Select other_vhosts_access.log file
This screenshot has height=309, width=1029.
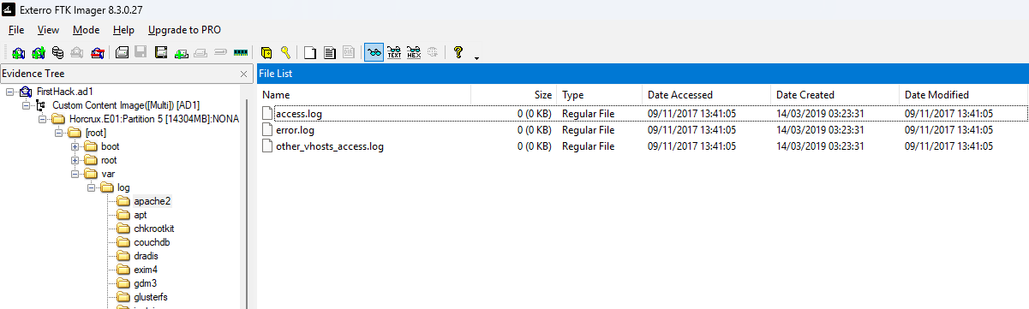[330, 146]
